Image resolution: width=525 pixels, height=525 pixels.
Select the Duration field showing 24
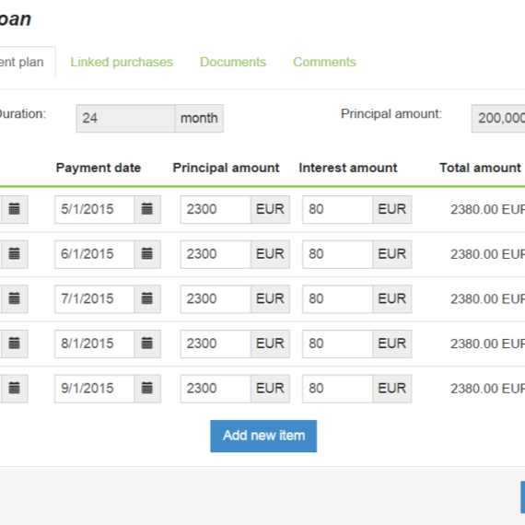(125, 118)
